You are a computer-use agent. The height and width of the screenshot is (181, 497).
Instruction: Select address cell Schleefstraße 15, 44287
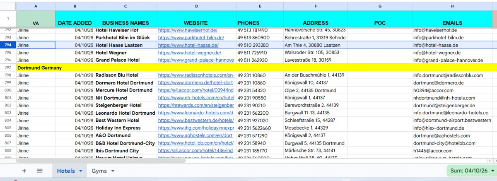tap(315, 120)
